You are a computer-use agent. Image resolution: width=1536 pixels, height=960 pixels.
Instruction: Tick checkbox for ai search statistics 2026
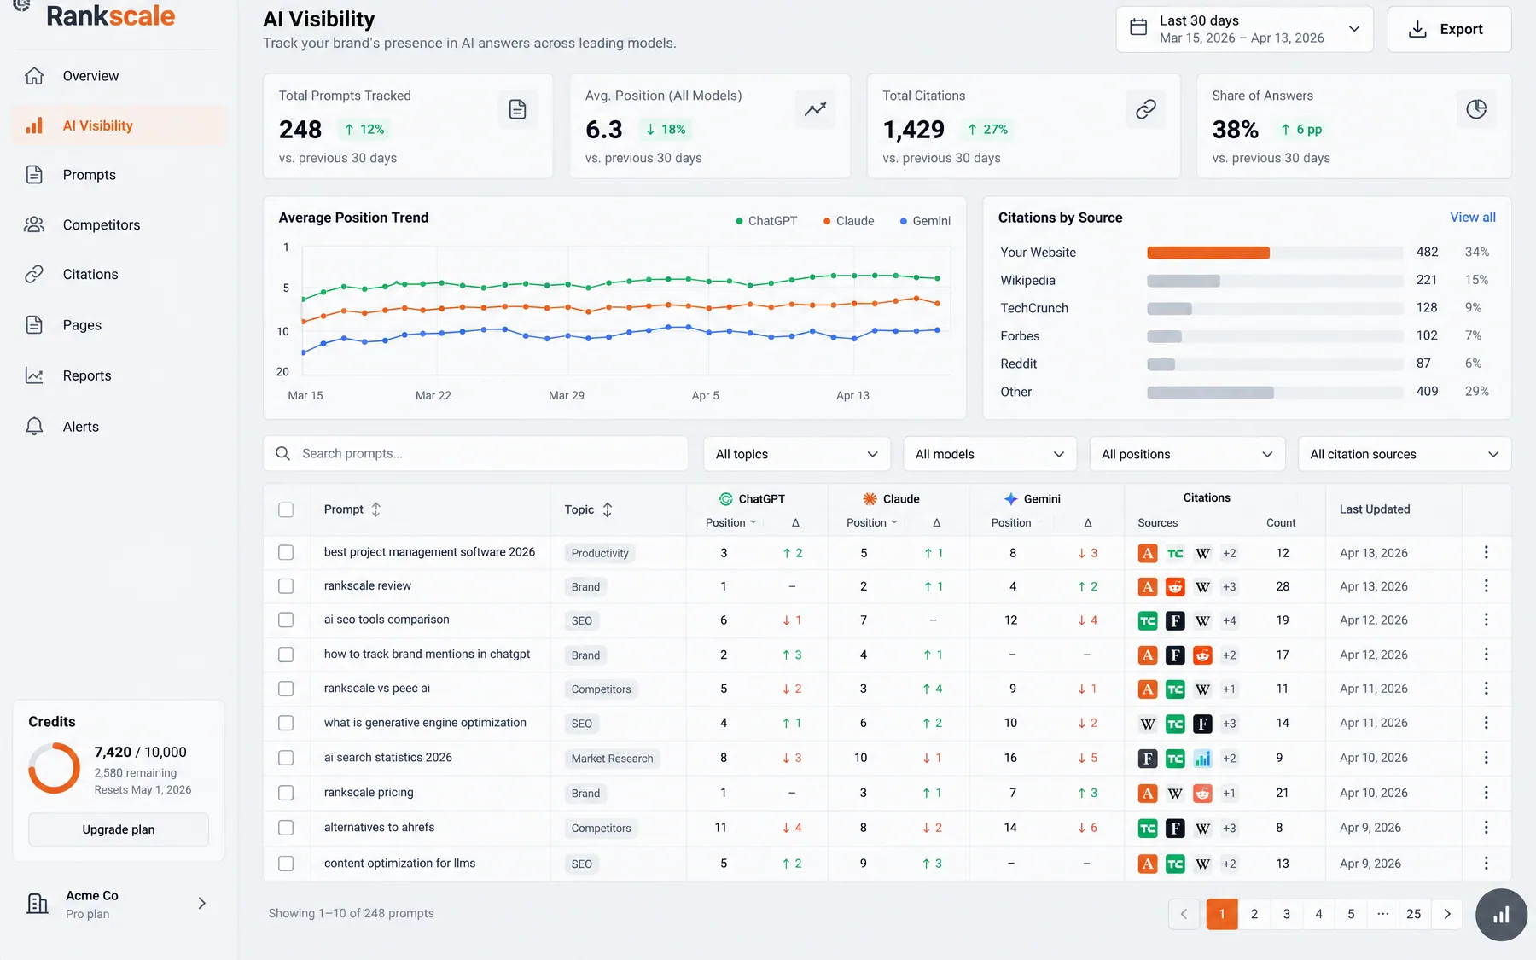[286, 758]
